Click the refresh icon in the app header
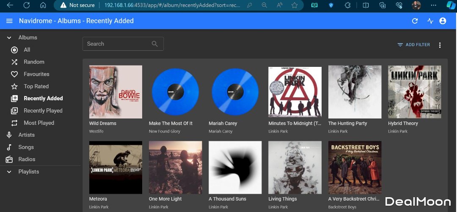The height and width of the screenshot is (212, 457). point(415,21)
